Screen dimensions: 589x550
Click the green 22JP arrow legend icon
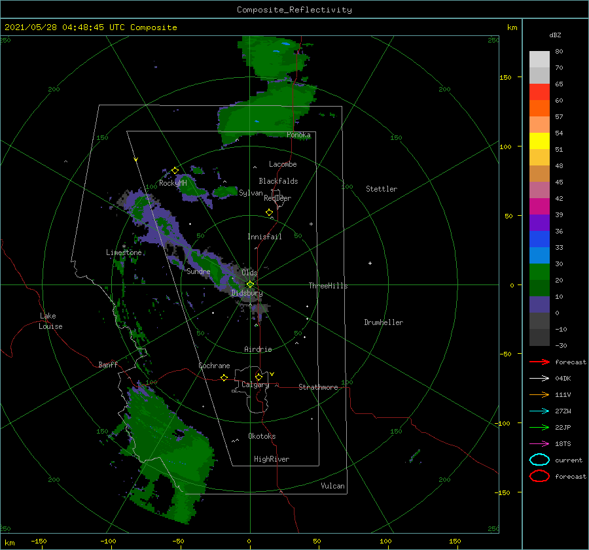tap(539, 427)
